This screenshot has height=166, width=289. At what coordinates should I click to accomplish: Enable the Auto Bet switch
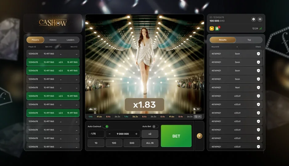155,126
